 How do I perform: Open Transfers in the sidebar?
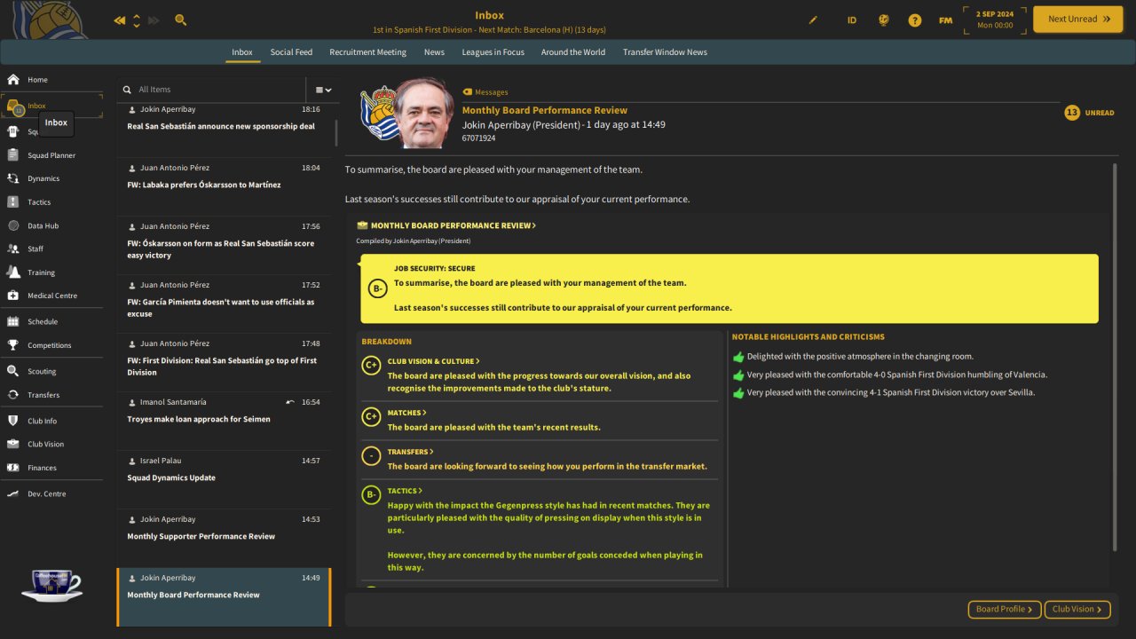[51, 395]
